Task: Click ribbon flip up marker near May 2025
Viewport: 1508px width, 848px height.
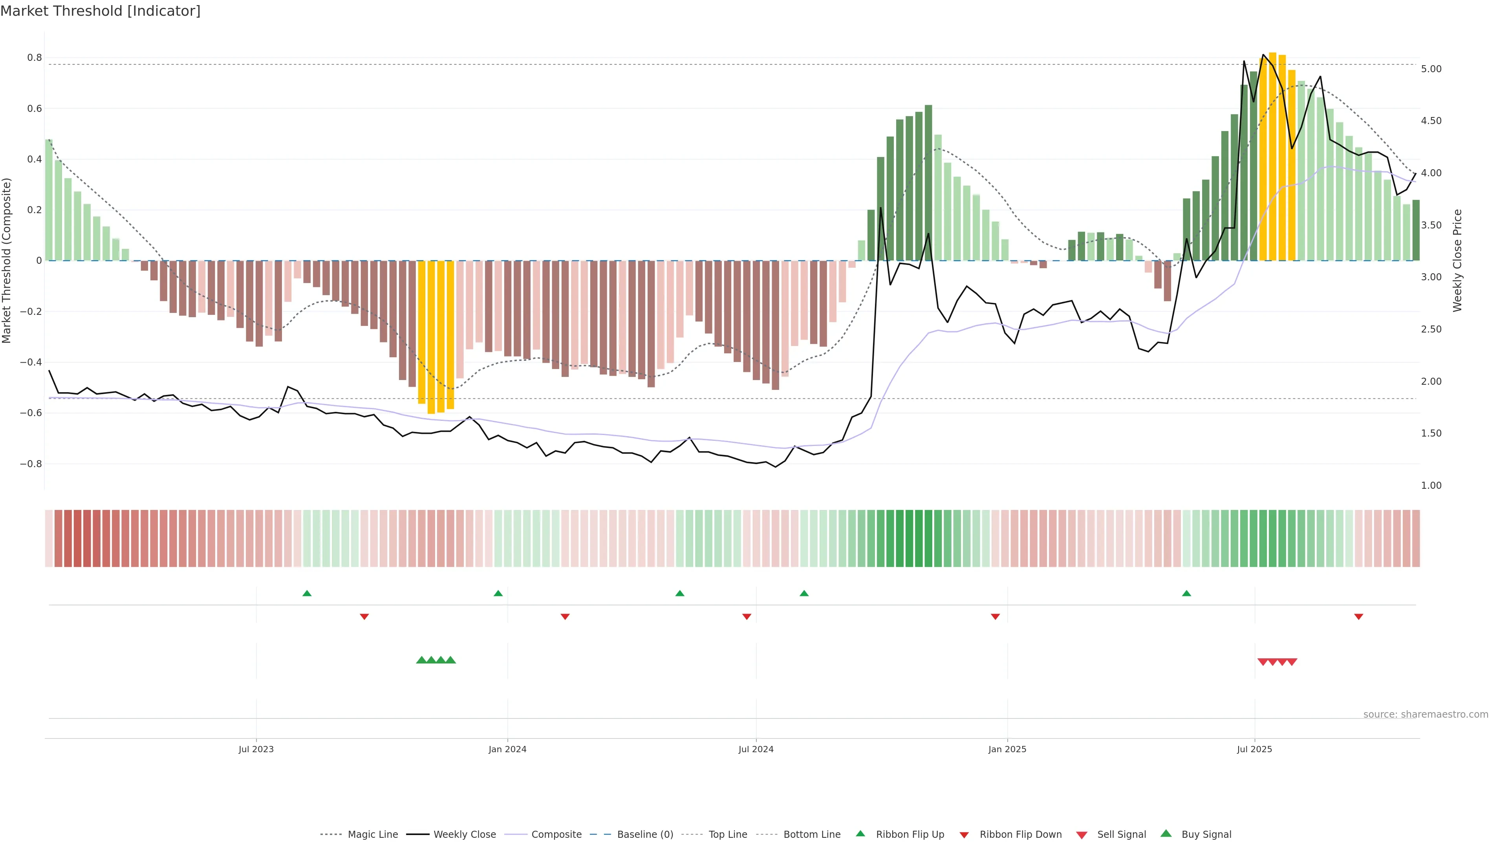Action: [1187, 594]
